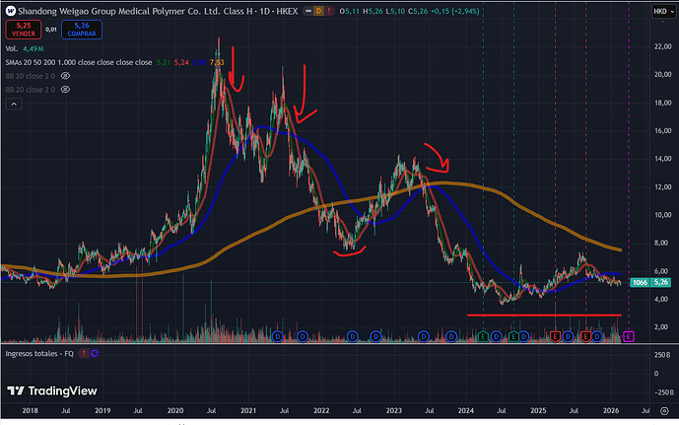Screen dimensions: 679x425
Task: Click the COMPRAR 5,26 buy button
Action: click(82, 30)
